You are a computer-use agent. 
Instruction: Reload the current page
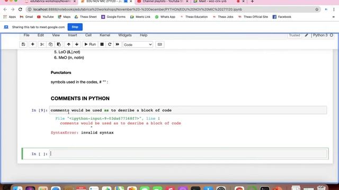click(20, 9)
